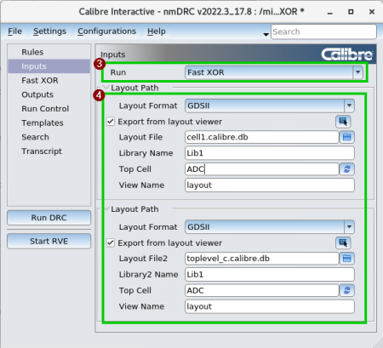
Task: Click the second View Name layout field
Action: [x=270, y=306]
